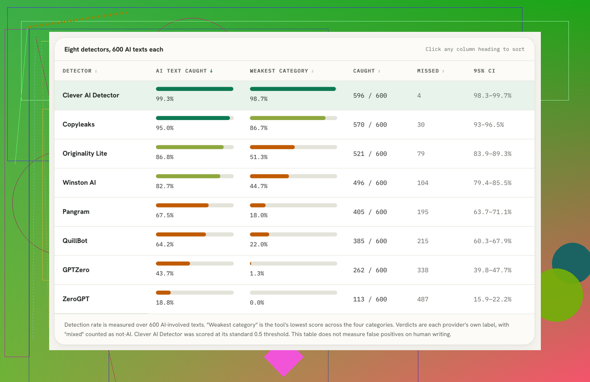Click sort arrows icon next to Detector
590x382 pixels.
pos(96,71)
